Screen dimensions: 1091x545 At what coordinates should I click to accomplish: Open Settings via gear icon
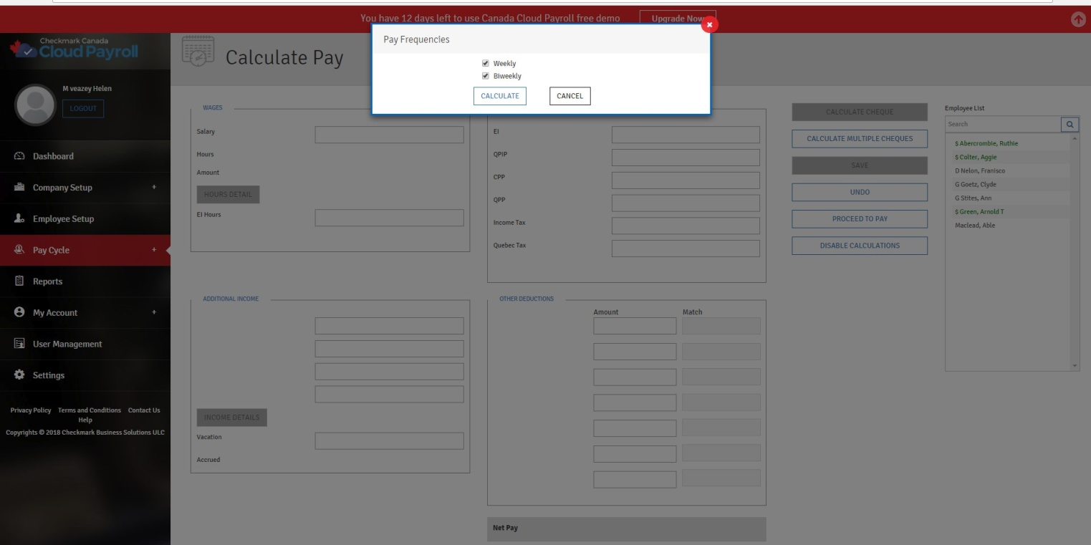(19, 375)
